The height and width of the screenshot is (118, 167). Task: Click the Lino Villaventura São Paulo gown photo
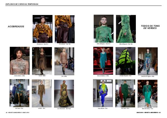pyautogui.click(x=64, y=94)
